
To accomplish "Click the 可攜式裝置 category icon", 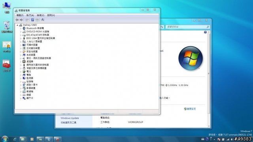I will [x=24, y=45].
